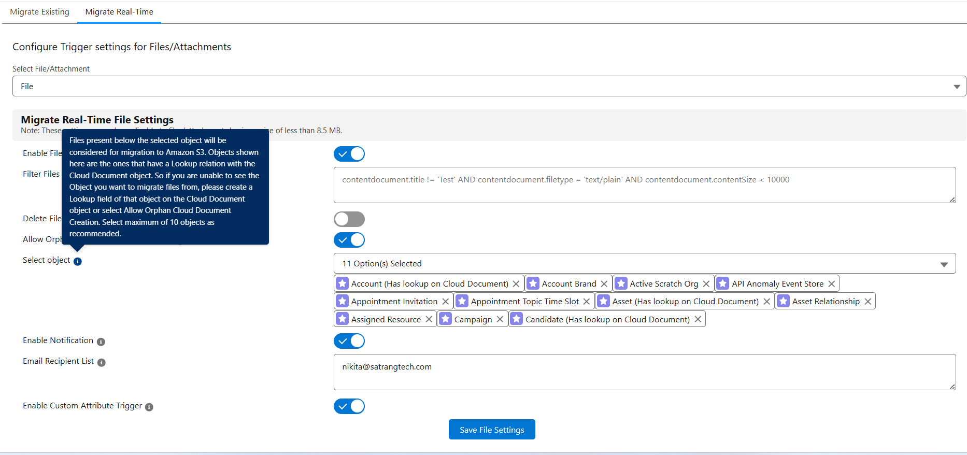Remove the API Anomaly Event Store pill
The height and width of the screenshot is (455, 967).
pos(832,284)
